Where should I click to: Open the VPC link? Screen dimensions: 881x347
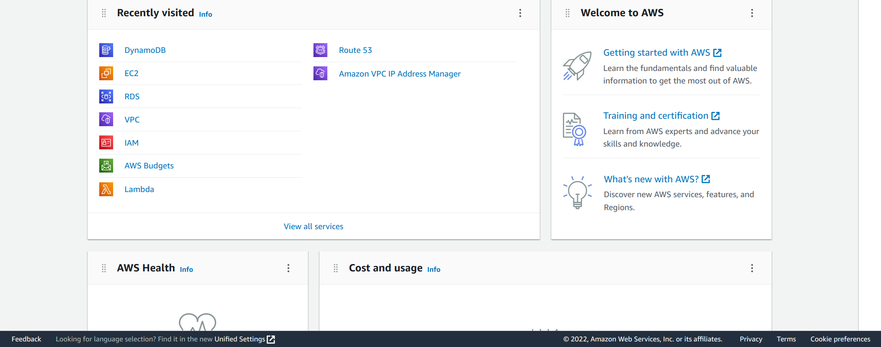[x=132, y=120]
